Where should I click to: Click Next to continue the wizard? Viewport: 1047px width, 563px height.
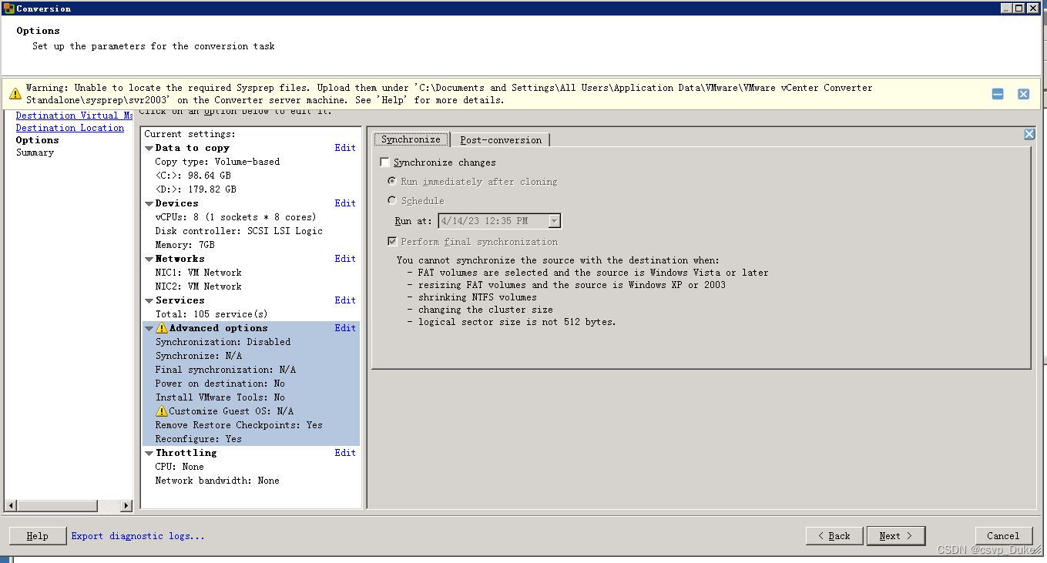click(x=895, y=535)
